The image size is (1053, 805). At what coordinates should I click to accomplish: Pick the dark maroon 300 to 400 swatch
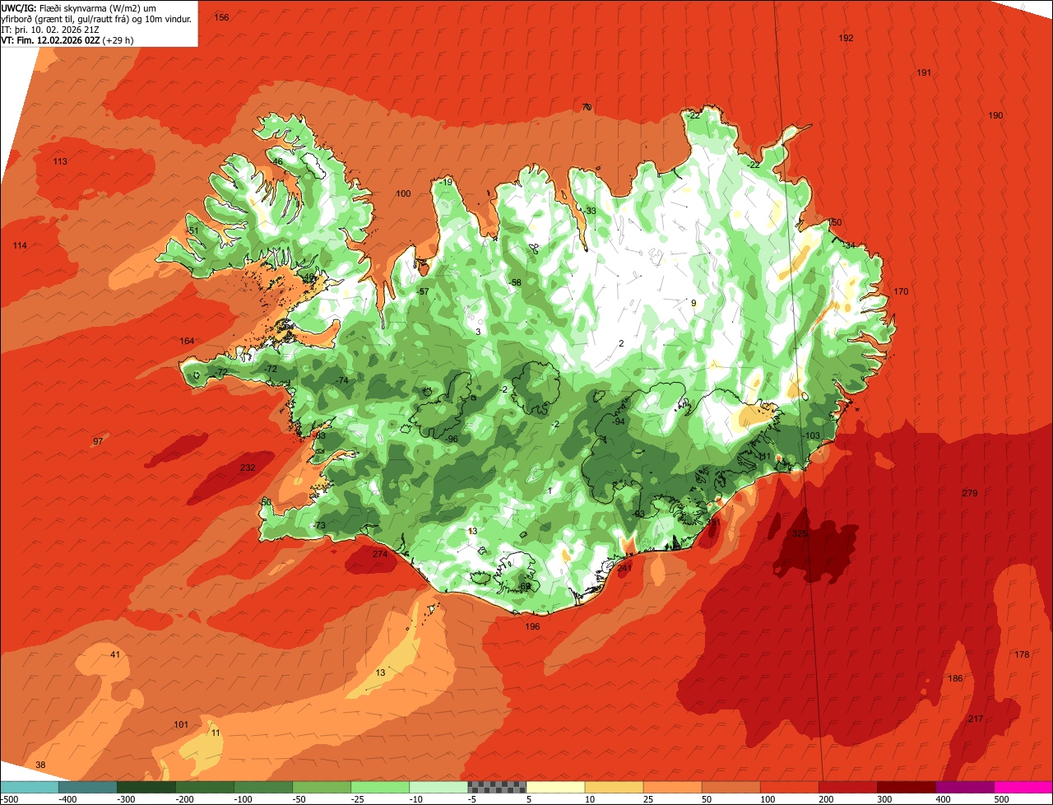pos(906,787)
